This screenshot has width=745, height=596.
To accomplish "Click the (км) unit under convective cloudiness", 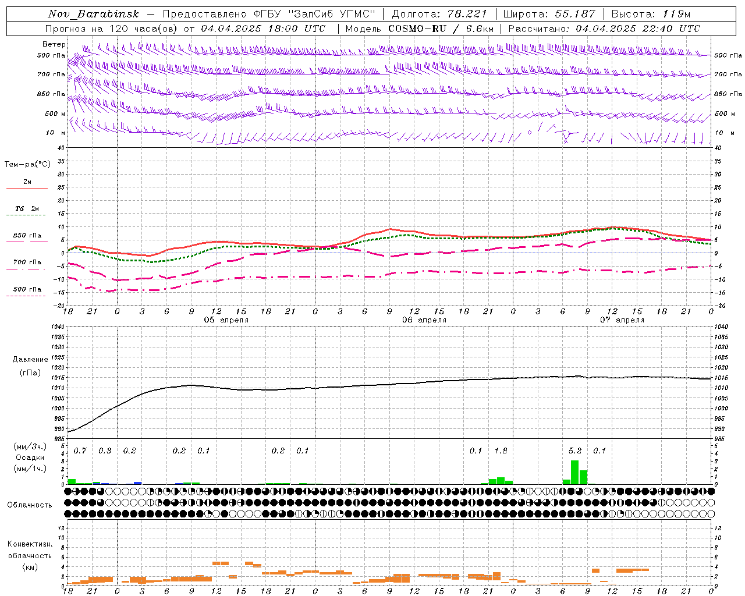I will pyautogui.click(x=30, y=567).
